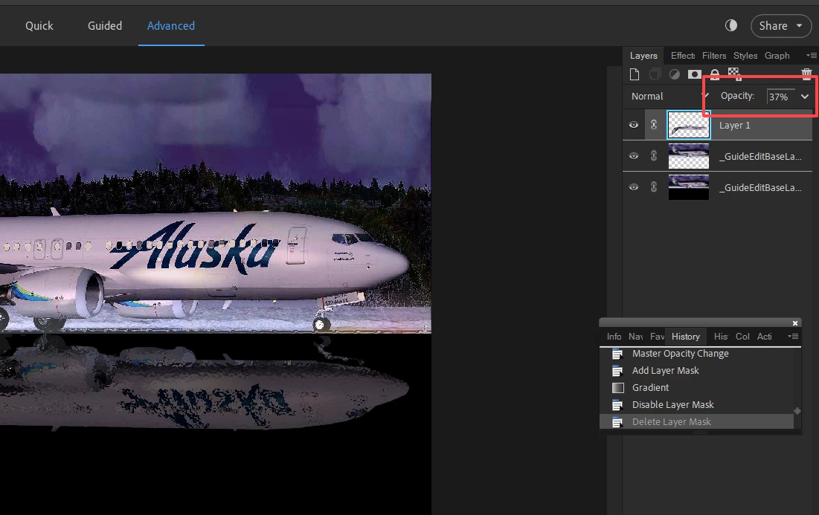
Task: Create a new layer with the page icon
Action: coord(634,74)
